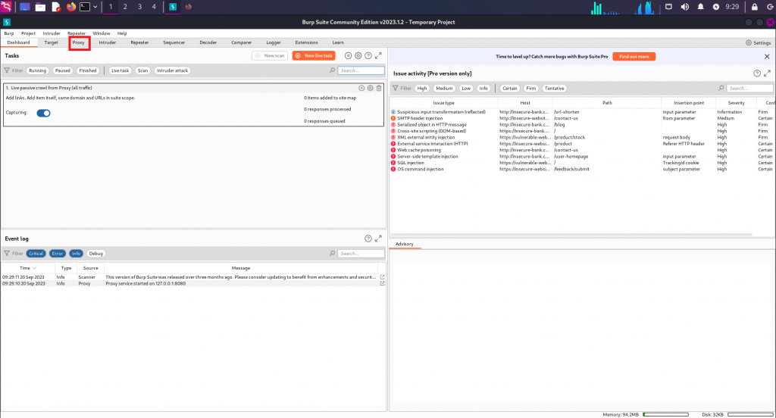Open the Issue activity help icon
The width and height of the screenshot is (776, 418).
tap(757, 73)
